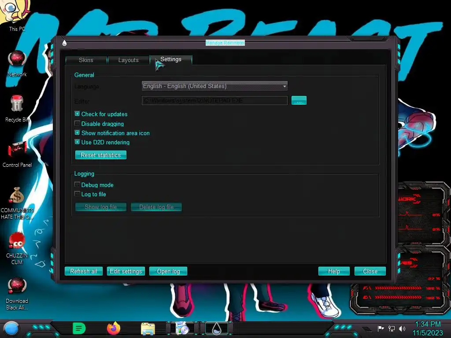
Task: Select the Settings tab
Action: [171, 59]
